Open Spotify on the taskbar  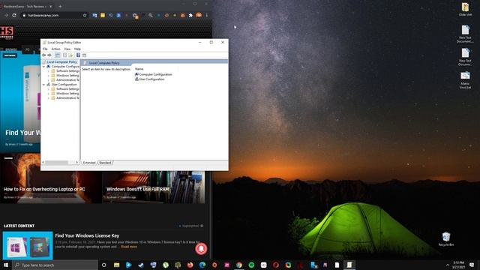click(x=251, y=265)
